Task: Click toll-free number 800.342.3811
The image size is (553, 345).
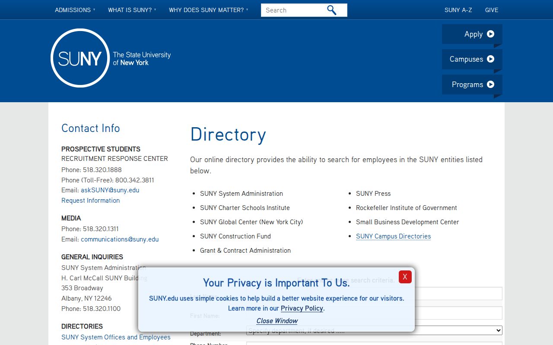Action: coord(135,180)
